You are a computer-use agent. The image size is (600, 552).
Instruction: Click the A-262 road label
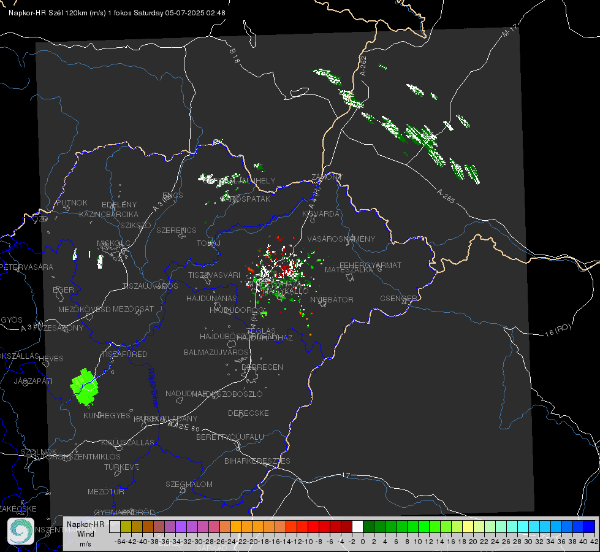[363, 66]
